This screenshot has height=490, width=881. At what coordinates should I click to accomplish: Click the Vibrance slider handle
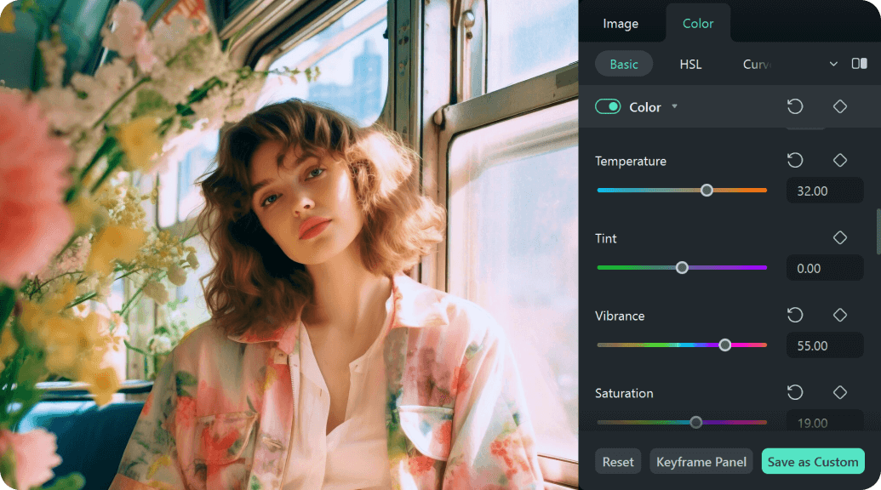click(x=724, y=345)
